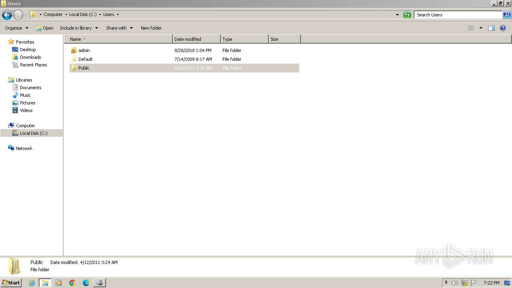Select Local Disk (C:) in address breadcrumb
This screenshot has height=288, width=512.
pyautogui.click(x=83, y=14)
